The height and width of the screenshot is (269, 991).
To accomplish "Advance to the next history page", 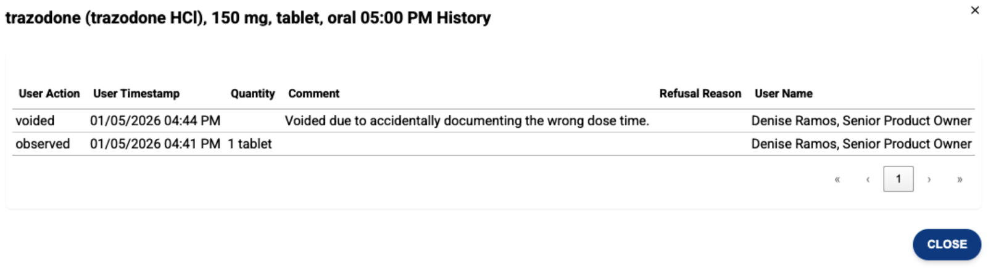I will tap(929, 180).
